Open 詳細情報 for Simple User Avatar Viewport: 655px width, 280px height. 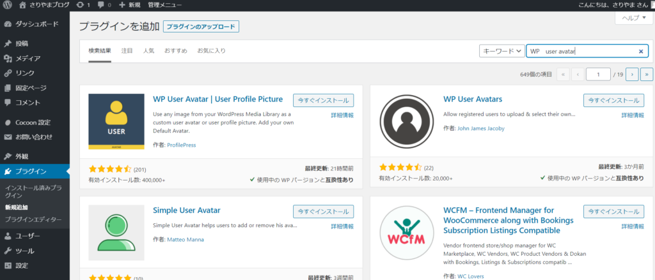pos(342,226)
